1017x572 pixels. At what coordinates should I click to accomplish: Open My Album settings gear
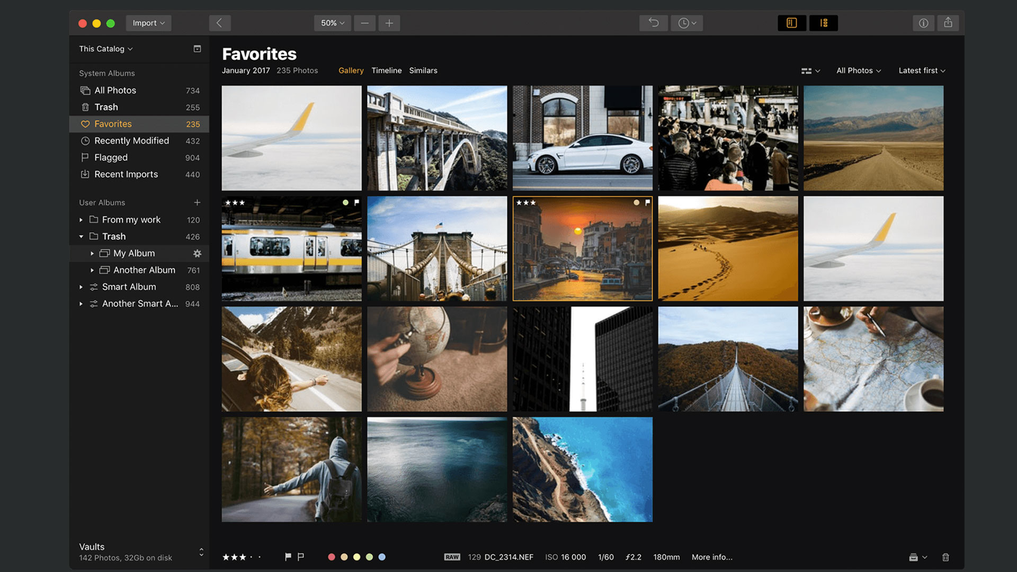point(197,254)
